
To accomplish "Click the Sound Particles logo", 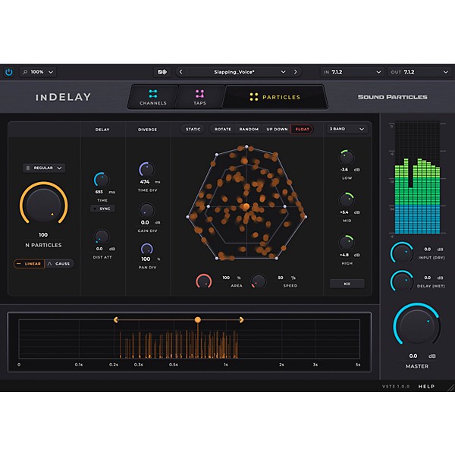I will tap(392, 97).
